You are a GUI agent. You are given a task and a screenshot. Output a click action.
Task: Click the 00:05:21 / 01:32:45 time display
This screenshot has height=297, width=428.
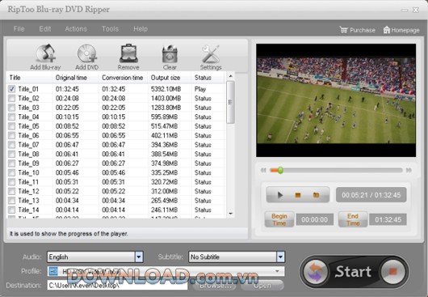click(371, 195)
